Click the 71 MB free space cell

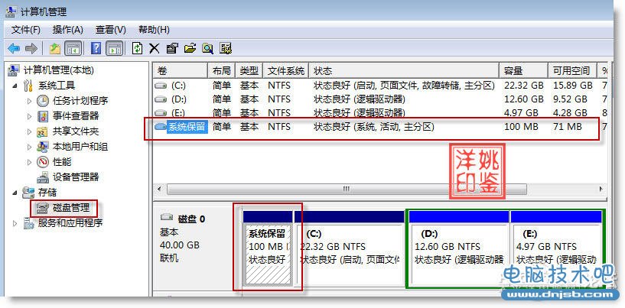567,127
